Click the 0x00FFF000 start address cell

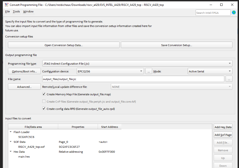[x=107, y=152]
